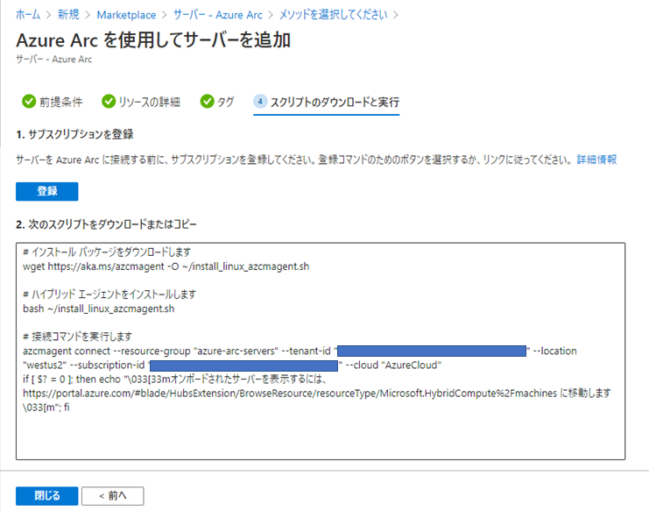
Task: Open 新規 breadcrumb link
Action: [68, 15]
